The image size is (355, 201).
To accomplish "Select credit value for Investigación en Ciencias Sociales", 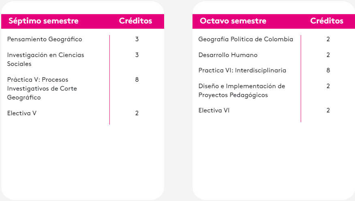I will 137,55.
